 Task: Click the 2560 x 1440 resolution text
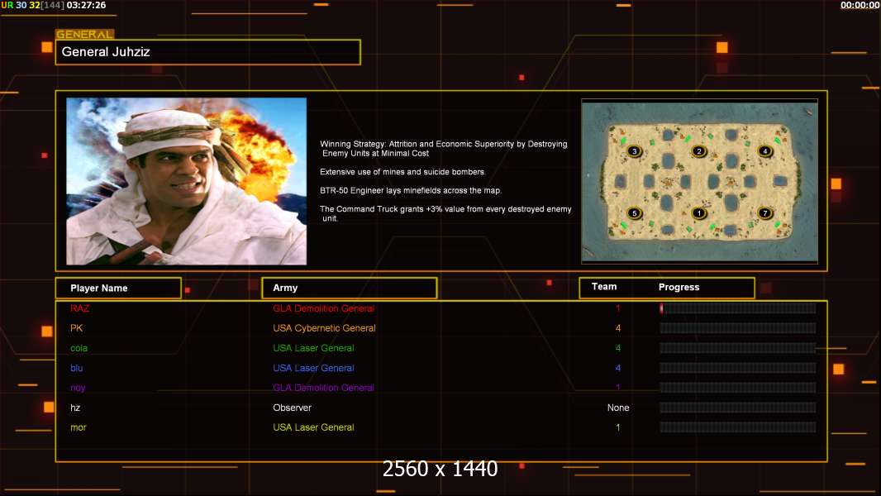pyautogui.click(x=440, y=469)
